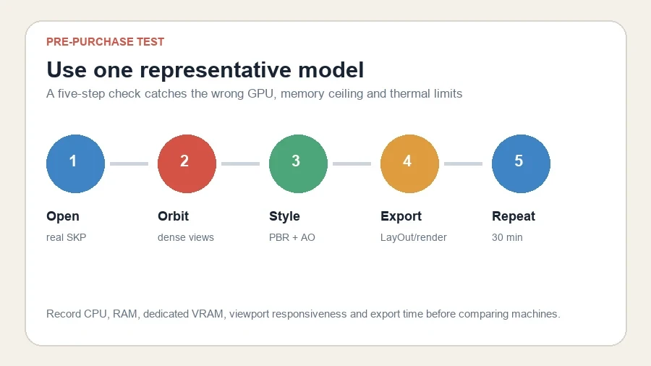Click the Repeat step label
This screenshot has height=366, width=651.
[x=514, y=216]
